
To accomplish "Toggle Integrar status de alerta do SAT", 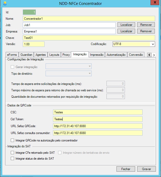I will tap(13, 159).
